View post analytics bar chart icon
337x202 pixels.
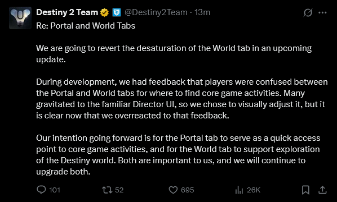239,190
